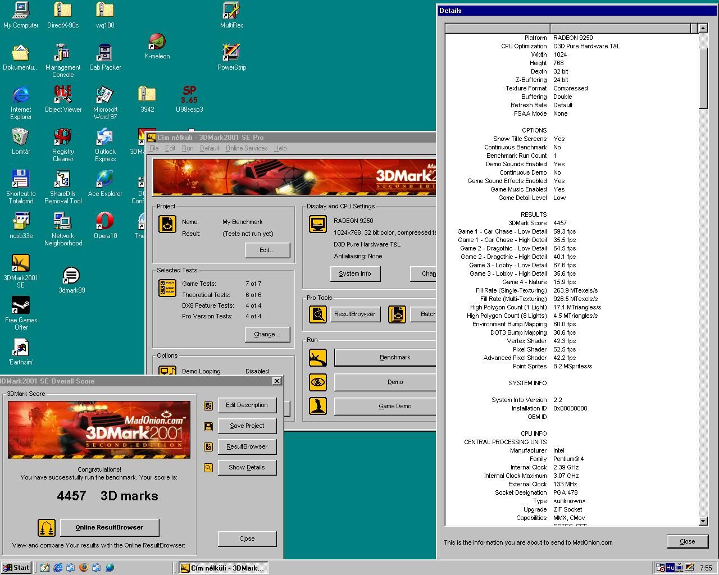This screenshot has width=719, height=575.
Task: Open Help menu in 3DMark2001 window
Action: [280, 148]
